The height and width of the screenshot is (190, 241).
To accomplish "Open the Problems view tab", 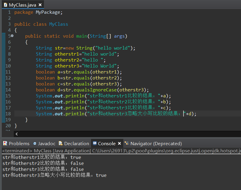I will click(x=16, y=143).
